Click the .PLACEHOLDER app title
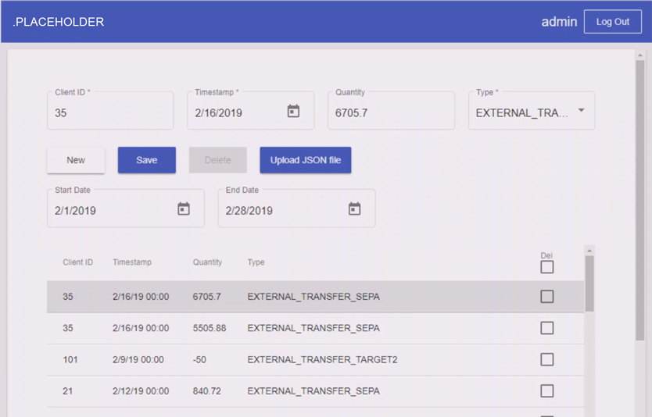 coord(59,22)
